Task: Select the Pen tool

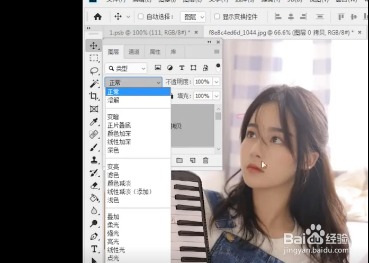Action: point(94,236)
